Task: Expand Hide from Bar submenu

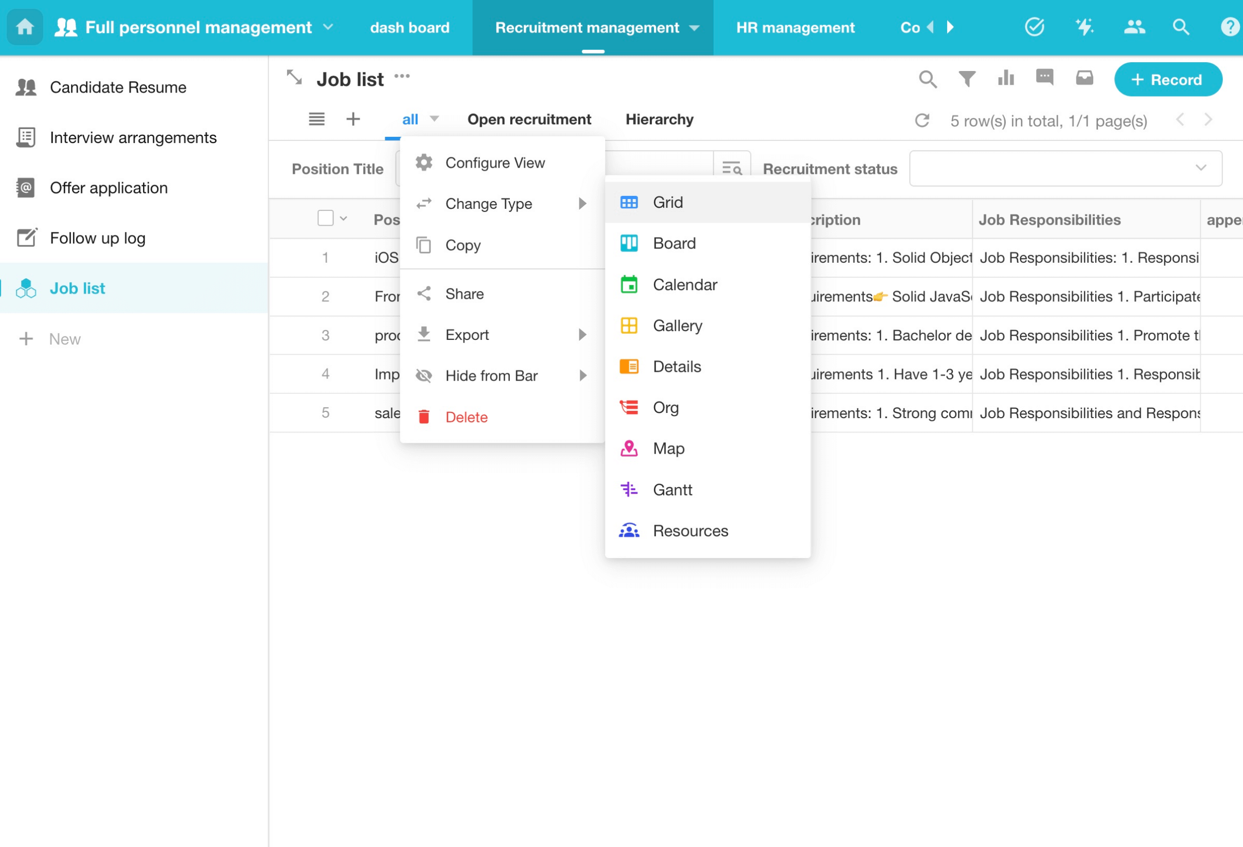Action: coord(582,375)
